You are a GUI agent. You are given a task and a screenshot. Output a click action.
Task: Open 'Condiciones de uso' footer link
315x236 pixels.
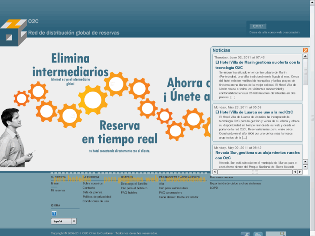coord(96,201)
